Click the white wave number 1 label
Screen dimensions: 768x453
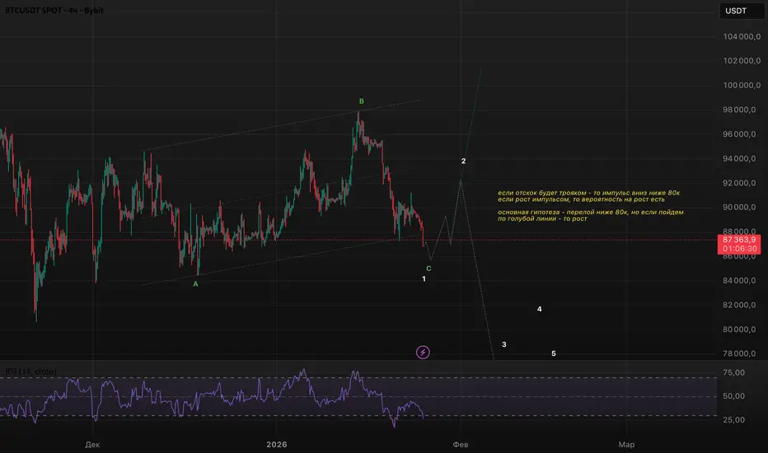pos(424,278)
